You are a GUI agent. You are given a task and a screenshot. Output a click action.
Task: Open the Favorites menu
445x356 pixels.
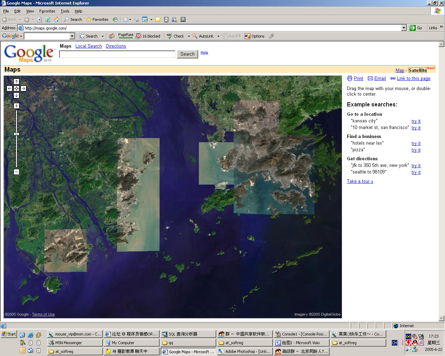47,11
